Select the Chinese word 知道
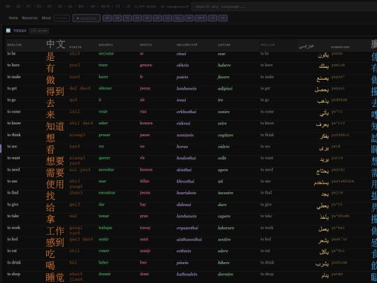Viewport: 377px width, 283px height. pyautogui.click(x=55, y=126)
